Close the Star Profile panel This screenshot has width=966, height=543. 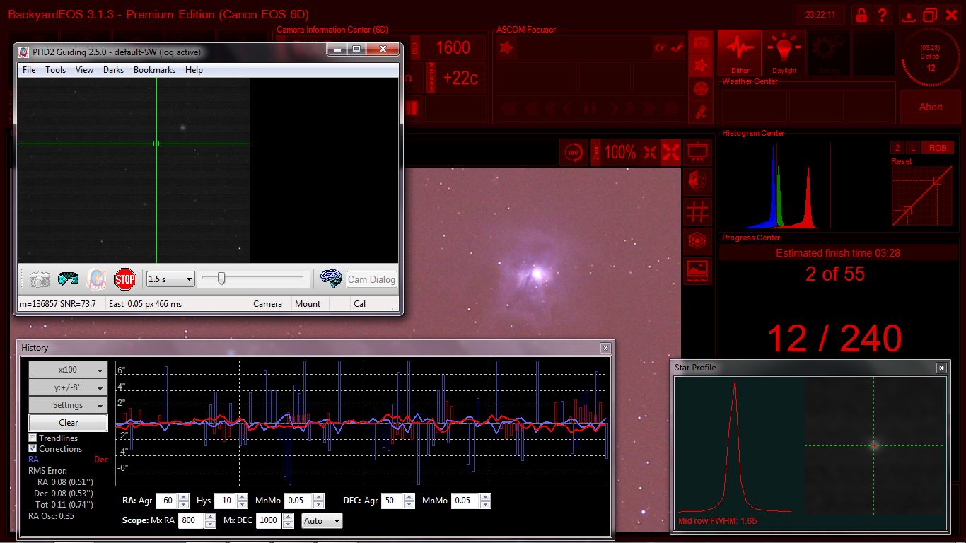pyautogui.click(x=941, y=368)
